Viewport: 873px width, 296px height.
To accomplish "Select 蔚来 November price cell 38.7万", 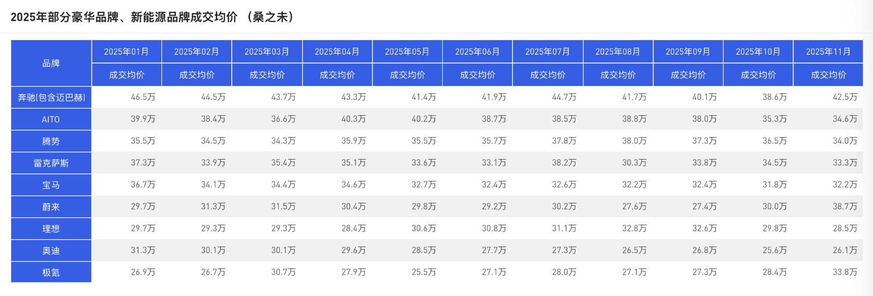I will coord(844,207).
